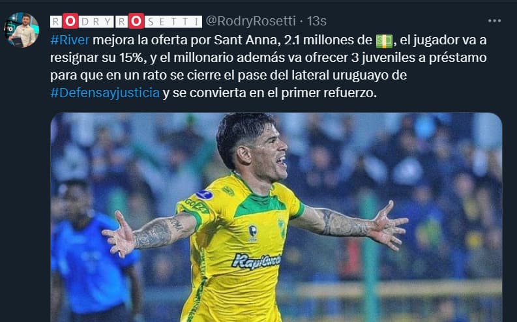Click the RODRYROSETTI display name

[x=126, y=22]
